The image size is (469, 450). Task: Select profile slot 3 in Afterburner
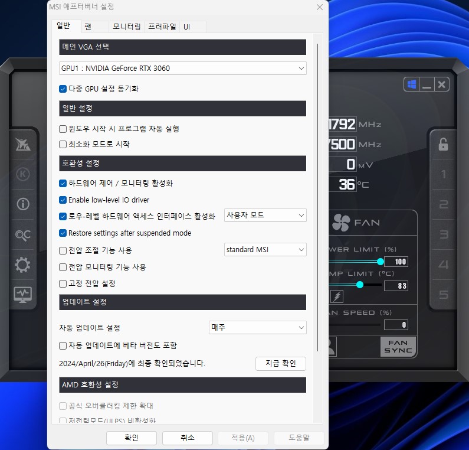(444, 234)
